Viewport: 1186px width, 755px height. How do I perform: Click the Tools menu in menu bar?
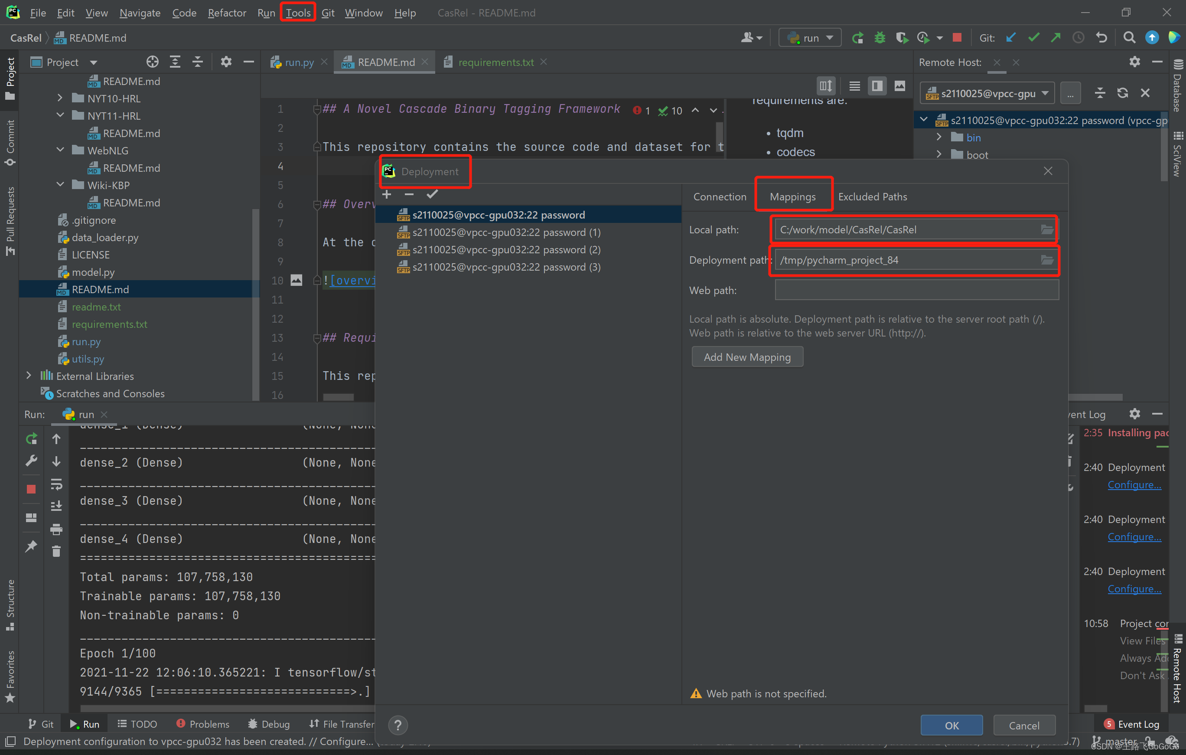(x=298, y=12)
